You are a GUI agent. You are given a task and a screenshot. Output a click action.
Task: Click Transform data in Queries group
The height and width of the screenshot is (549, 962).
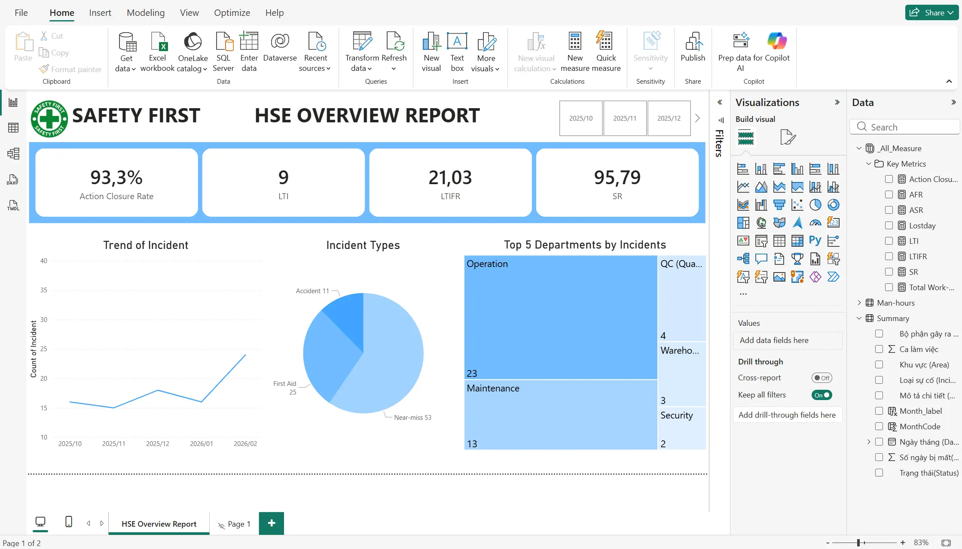pyautogui.click(x=362, y=52)
